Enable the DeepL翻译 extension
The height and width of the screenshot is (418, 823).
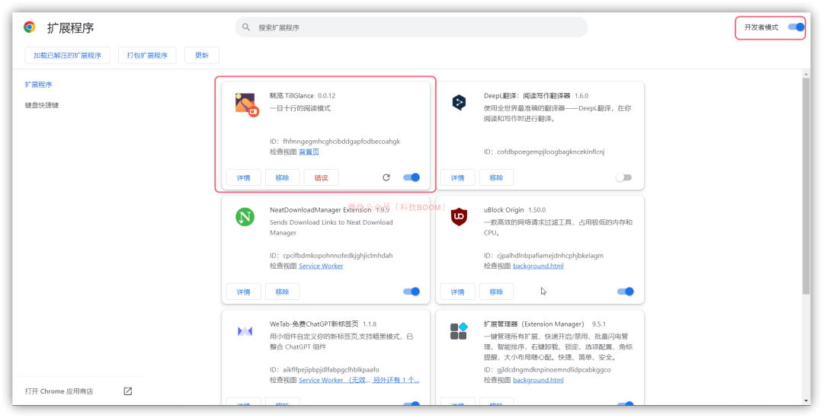click(624, 177)
